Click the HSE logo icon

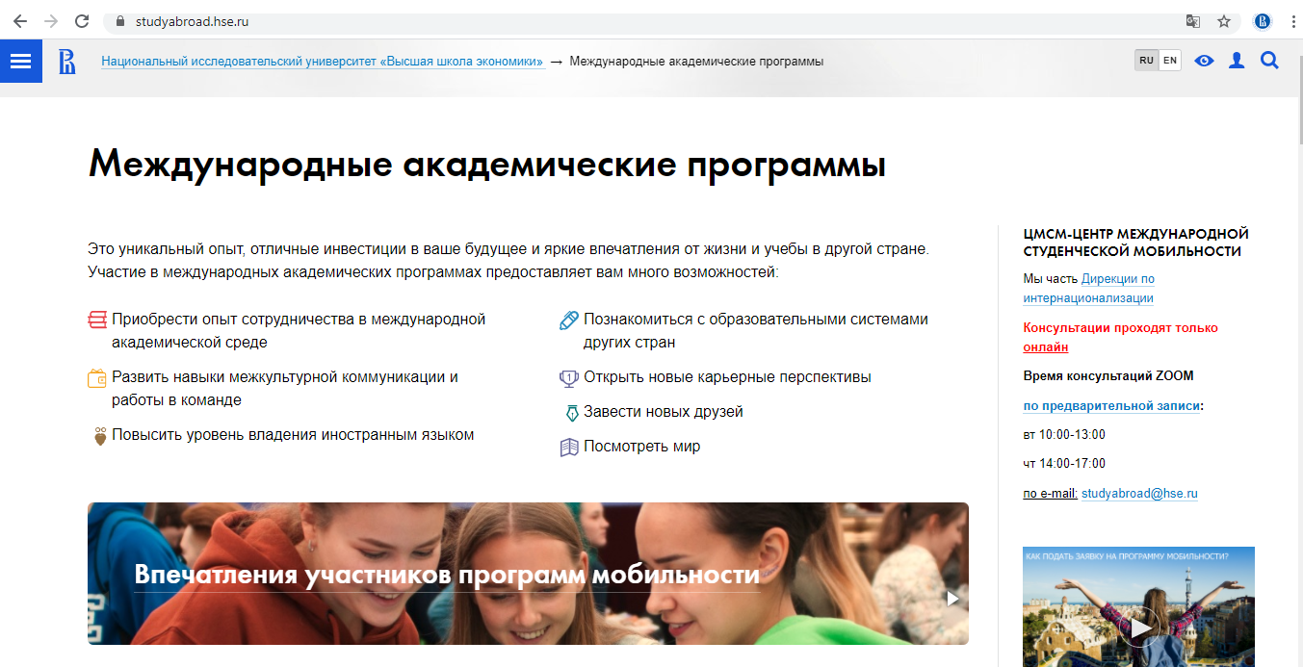(67, 62)
